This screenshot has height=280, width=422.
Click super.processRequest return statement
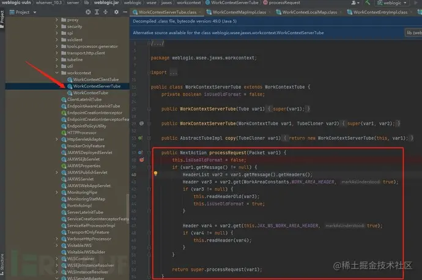[x=217, y=269]
